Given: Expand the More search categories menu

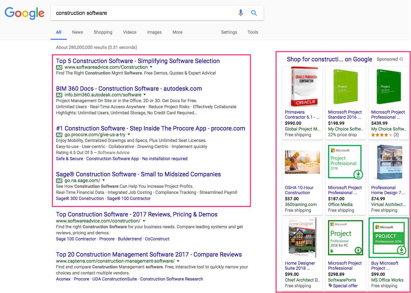Looking at the screenshot, I should [x=177, y=32].
